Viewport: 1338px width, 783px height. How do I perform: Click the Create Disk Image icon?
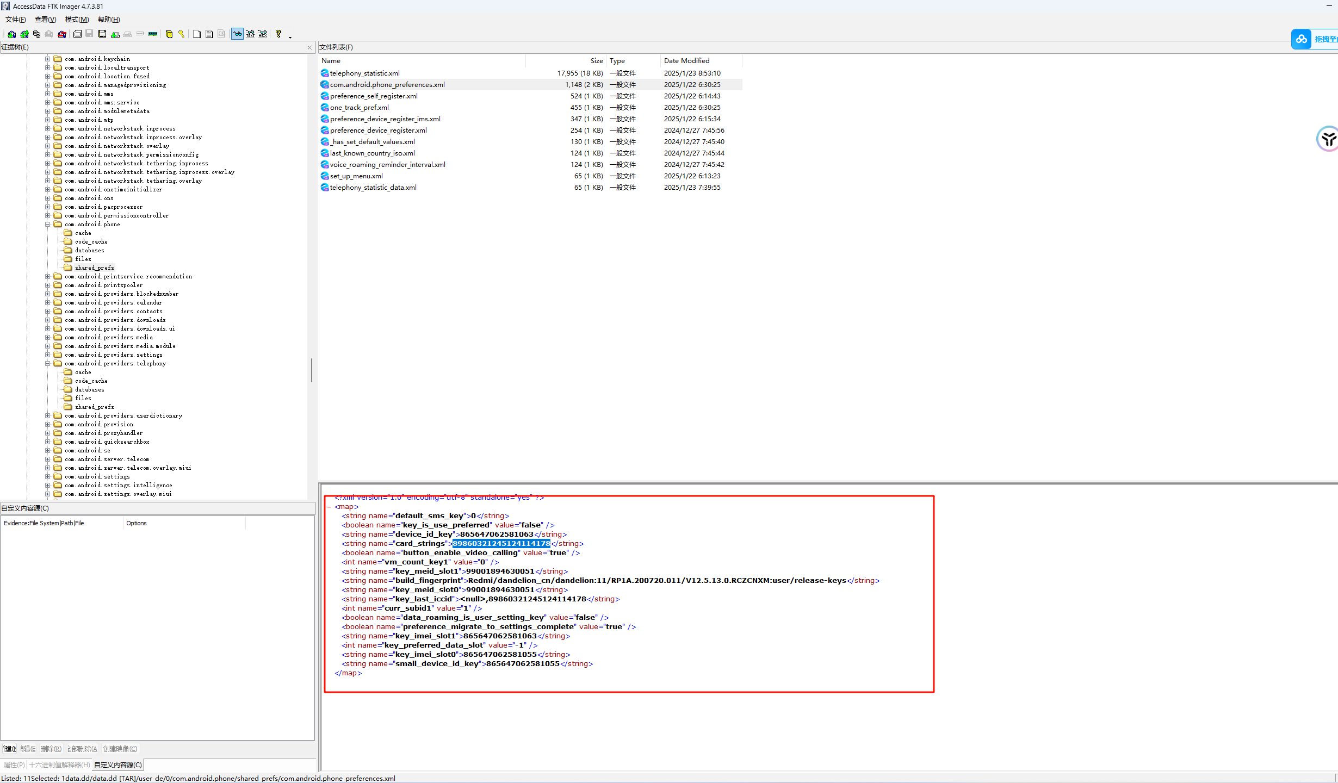point(77,34)
